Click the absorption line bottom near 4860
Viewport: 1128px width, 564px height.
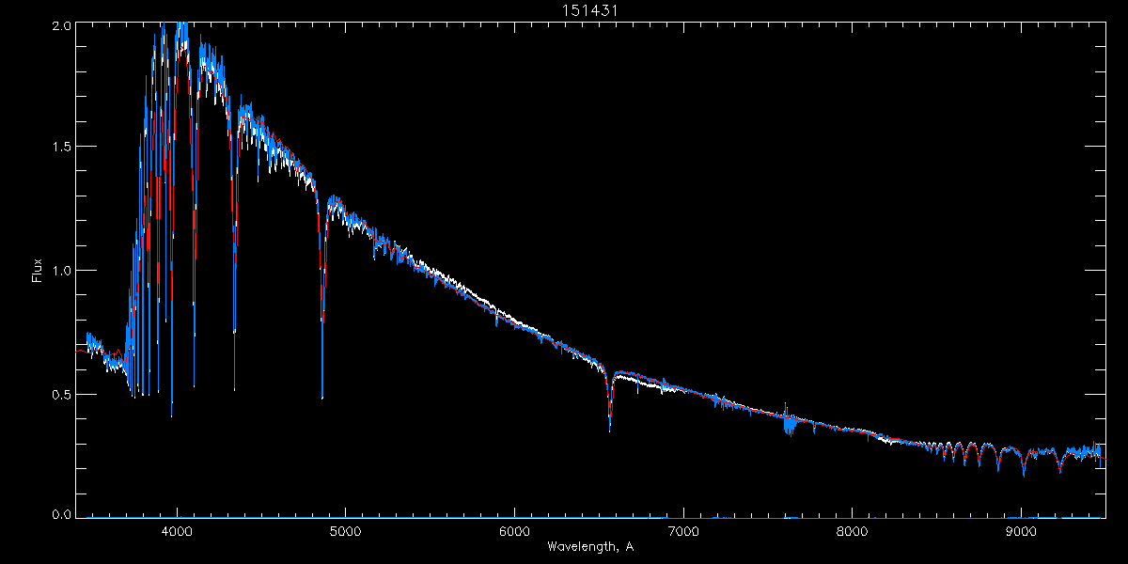pyautogui.click(x=322, y=395)
